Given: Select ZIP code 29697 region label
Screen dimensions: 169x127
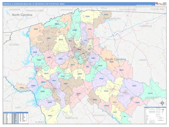Looking at the screenshot, I should [x=63, y=76].
